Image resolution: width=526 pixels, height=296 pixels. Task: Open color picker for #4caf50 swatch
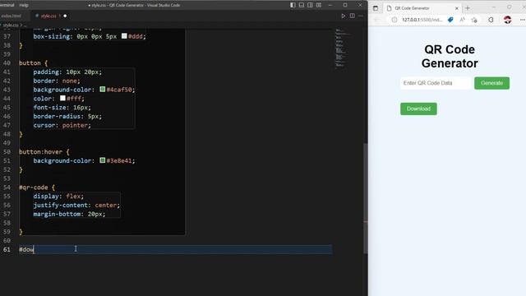pos(102,90)
